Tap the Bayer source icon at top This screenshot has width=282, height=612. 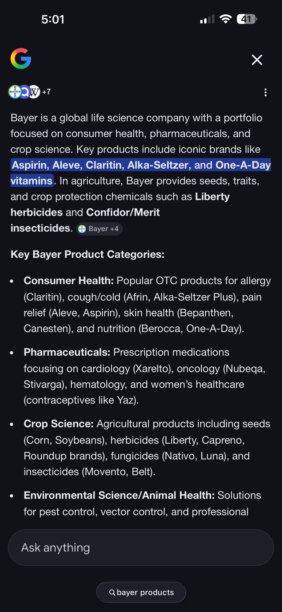tap(15, 92)
